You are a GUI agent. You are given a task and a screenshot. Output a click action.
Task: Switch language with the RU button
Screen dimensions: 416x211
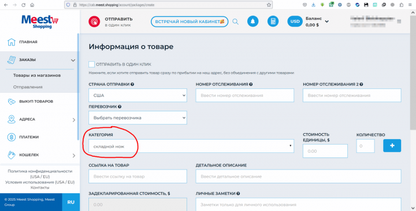click(x=71, y=202)
